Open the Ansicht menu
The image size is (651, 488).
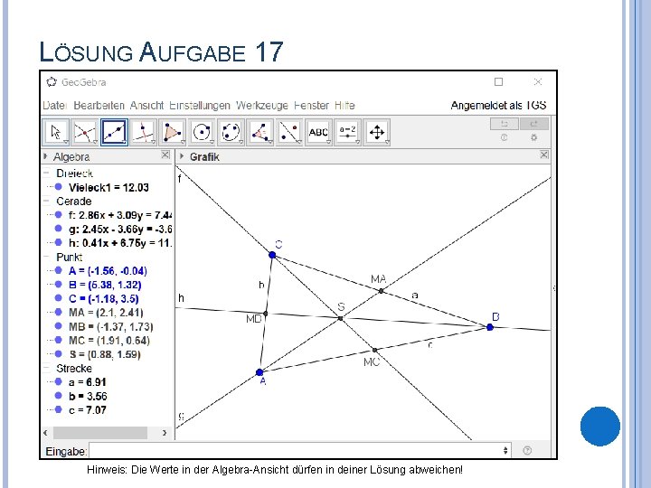[x=146, y=106]
